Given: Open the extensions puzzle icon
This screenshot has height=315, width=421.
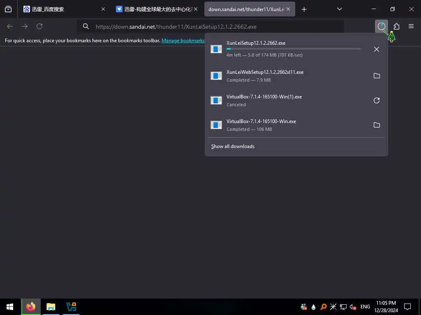Looking at the screenshot, I should click(396, 26).
